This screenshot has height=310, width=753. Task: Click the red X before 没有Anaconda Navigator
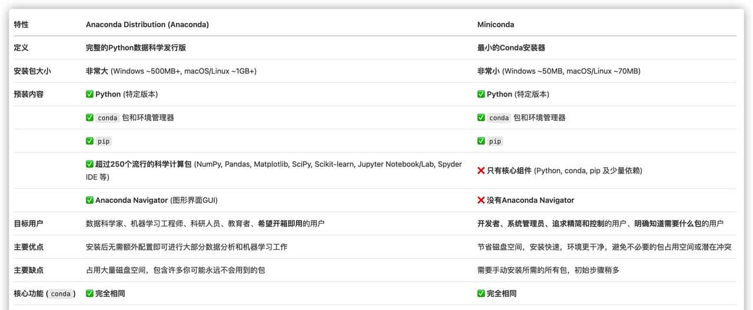pyautogui.click(x=481, y=200)
